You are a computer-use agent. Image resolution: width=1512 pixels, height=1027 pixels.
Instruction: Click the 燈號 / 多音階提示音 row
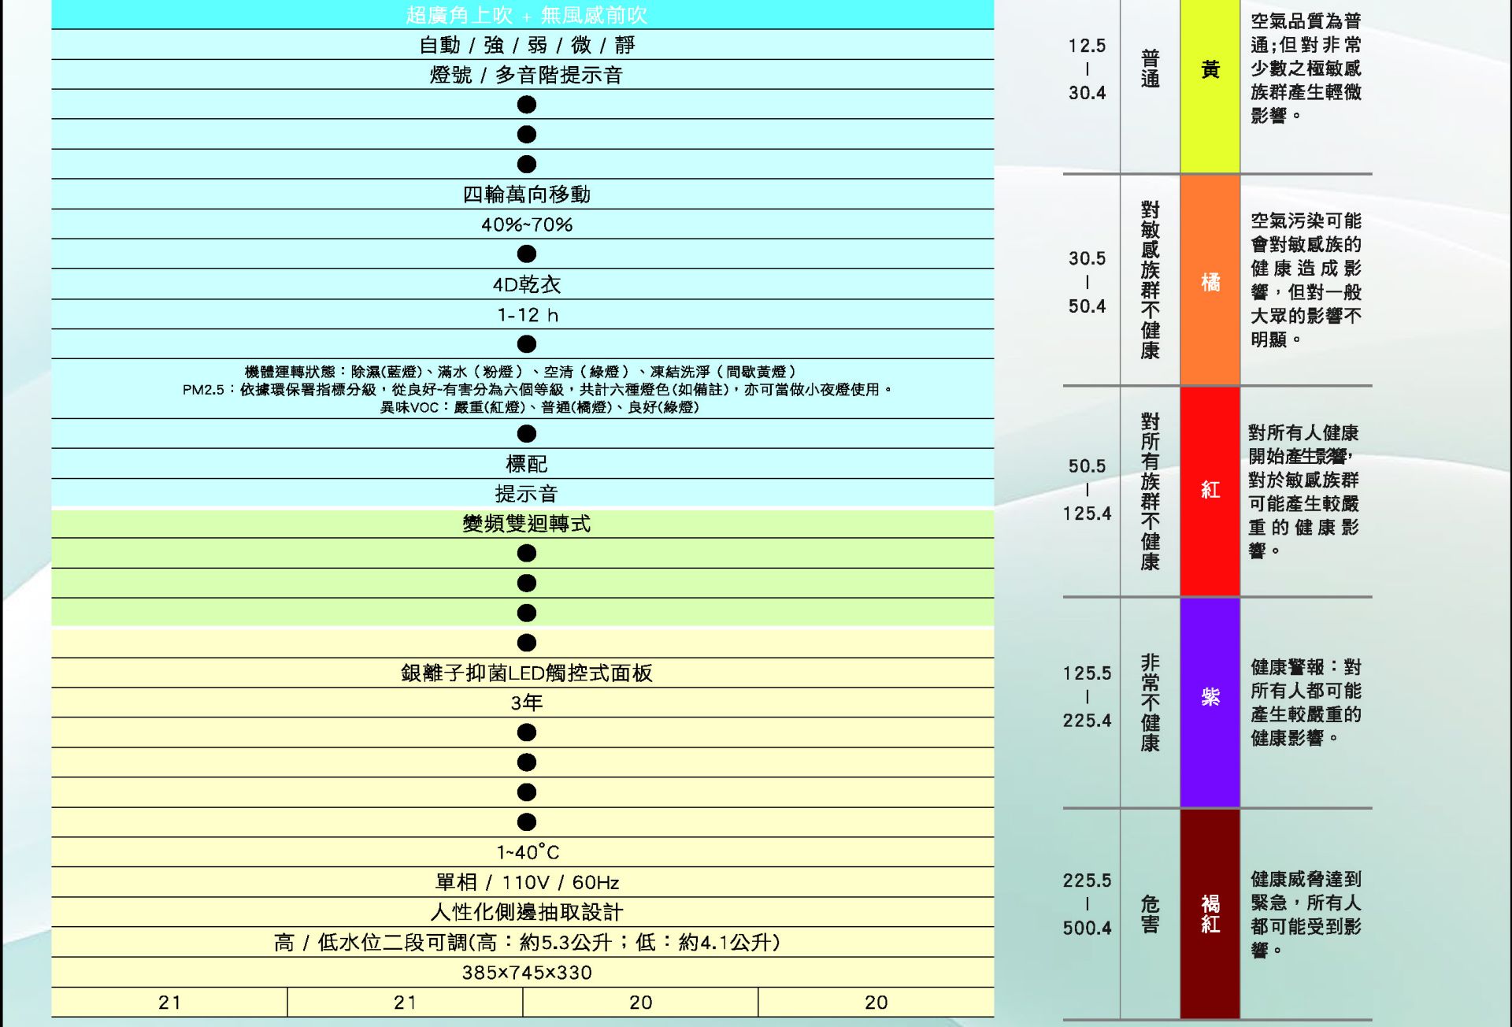526,75
